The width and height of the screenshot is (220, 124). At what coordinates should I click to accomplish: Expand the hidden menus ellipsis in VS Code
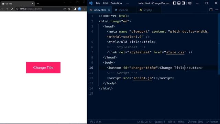pos(127,3)
